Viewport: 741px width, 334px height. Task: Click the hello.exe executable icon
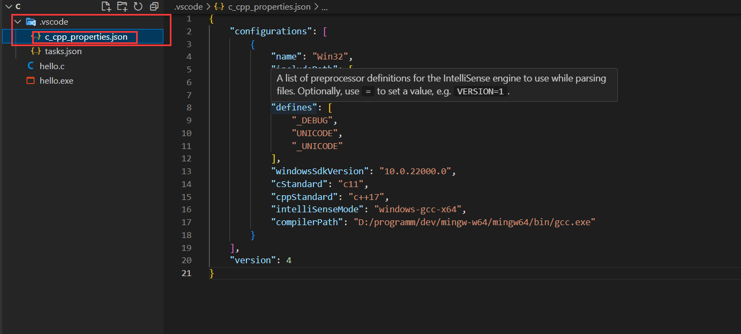pos(31,81)
